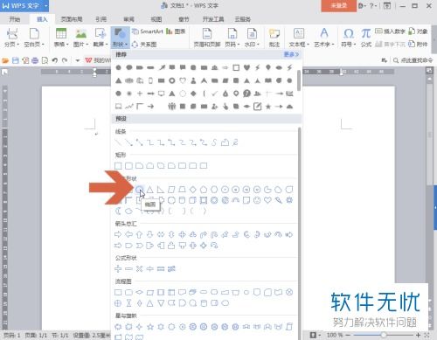Select the isosceles triangle basic shape
The image size is (437, 340).
tap(149, 190)
